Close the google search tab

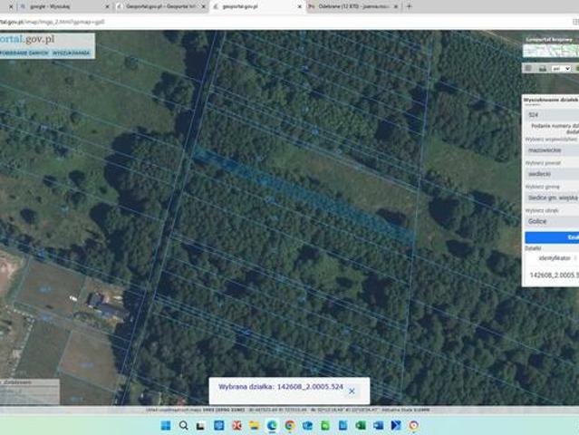click(x=108, y=6)
